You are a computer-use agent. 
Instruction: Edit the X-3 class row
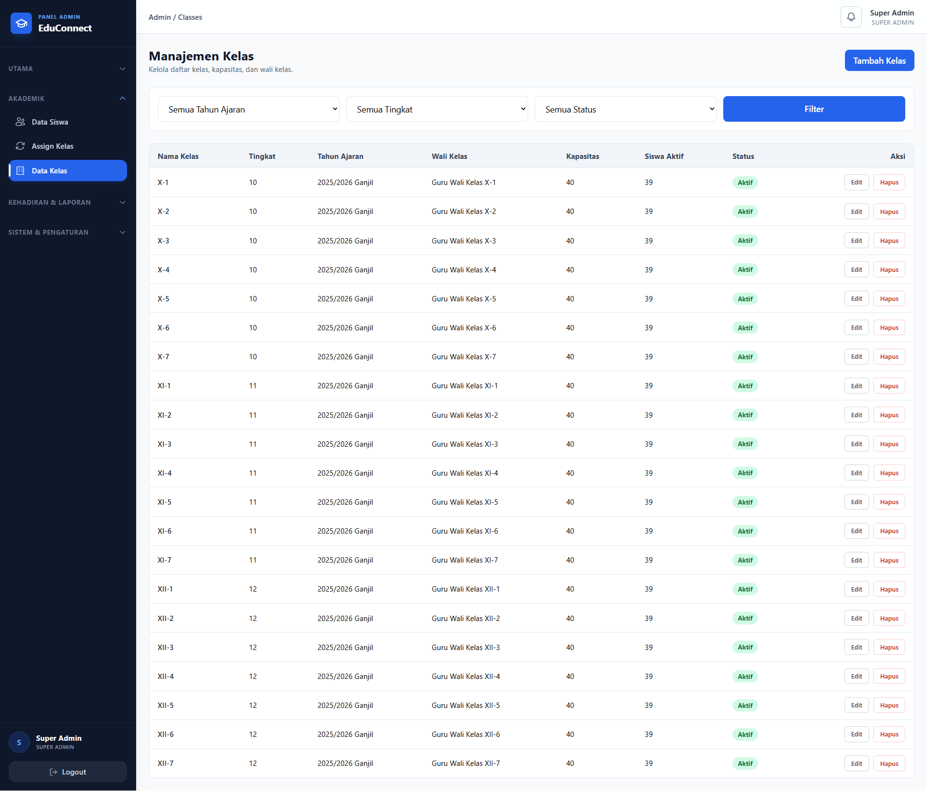point(857,240)
